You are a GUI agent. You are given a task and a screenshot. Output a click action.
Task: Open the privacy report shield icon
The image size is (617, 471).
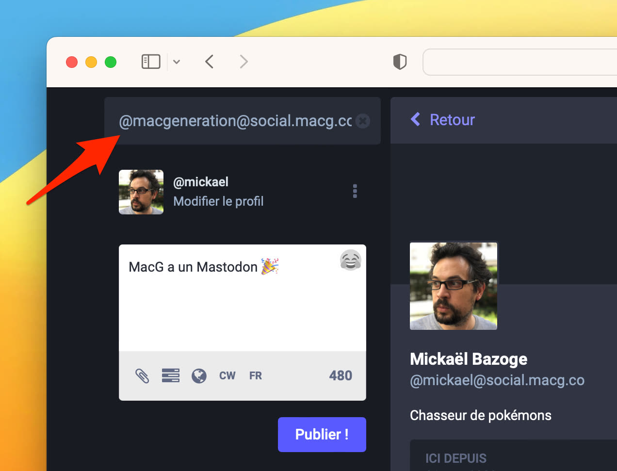[400, 62]
